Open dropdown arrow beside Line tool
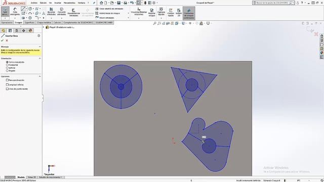This screenshot has width=324, height=182. (26, 9)
